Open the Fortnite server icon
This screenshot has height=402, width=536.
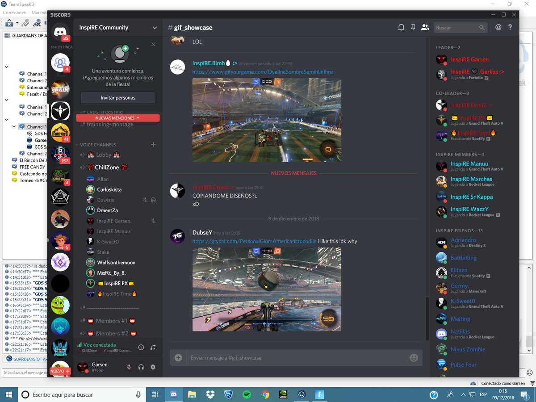tap(60, 133)
